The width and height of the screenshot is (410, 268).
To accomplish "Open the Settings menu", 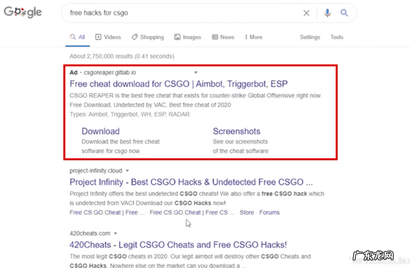I will tap(310, 37).
